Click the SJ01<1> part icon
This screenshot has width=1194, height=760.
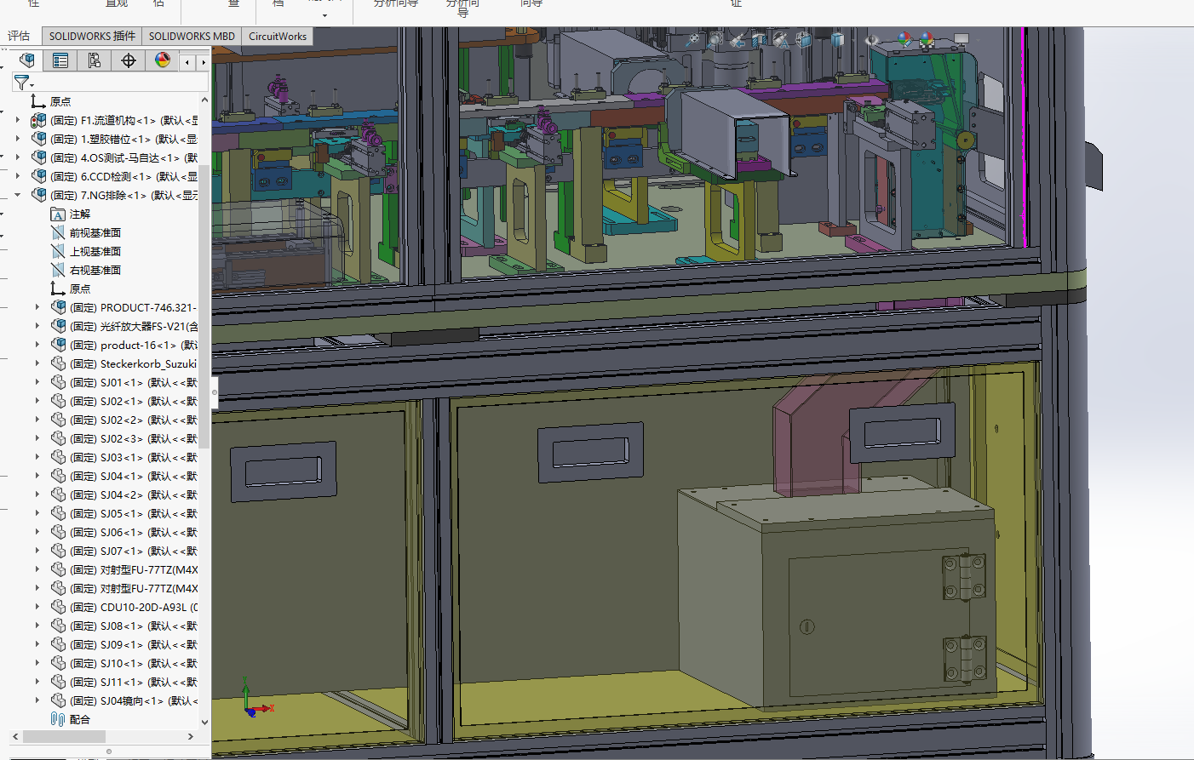58,382
